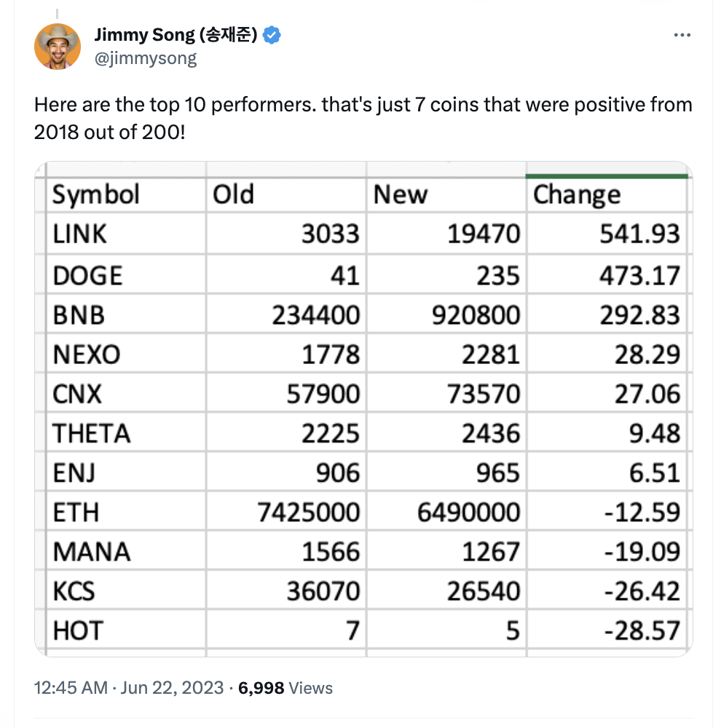Click the 6,998 Views counter
This screenshot has height=728, width=721.
pos(285,688)
